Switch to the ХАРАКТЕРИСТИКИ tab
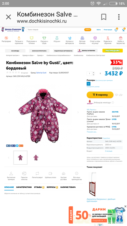 click(x=24, y=187)
